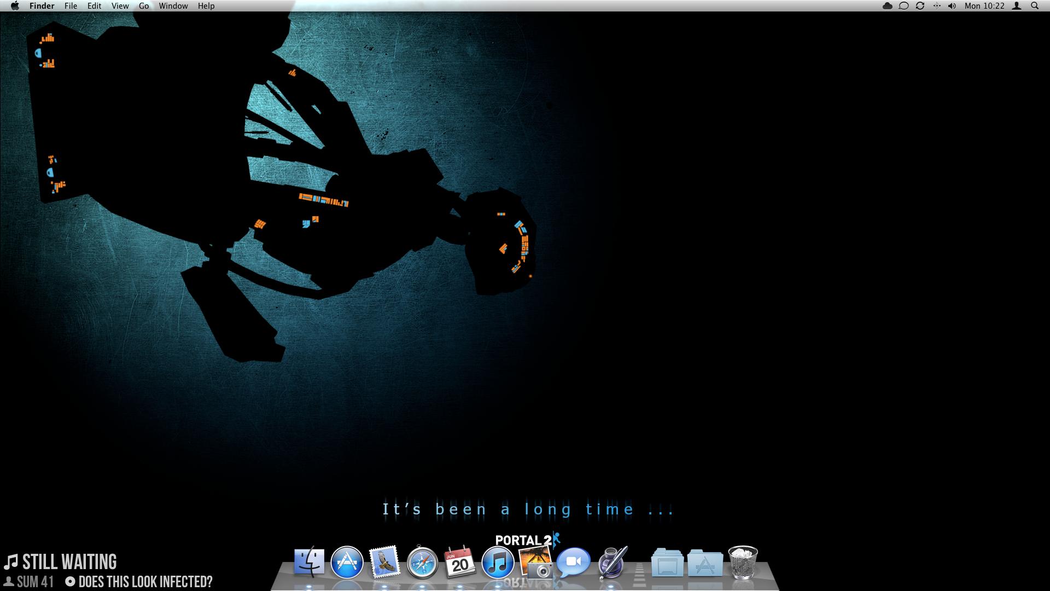
Task: Open the Trash in the dock
Action: point(743,563)
